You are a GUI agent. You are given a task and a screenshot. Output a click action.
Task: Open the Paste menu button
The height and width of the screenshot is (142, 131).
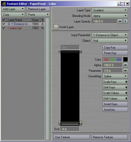[38, 15]
